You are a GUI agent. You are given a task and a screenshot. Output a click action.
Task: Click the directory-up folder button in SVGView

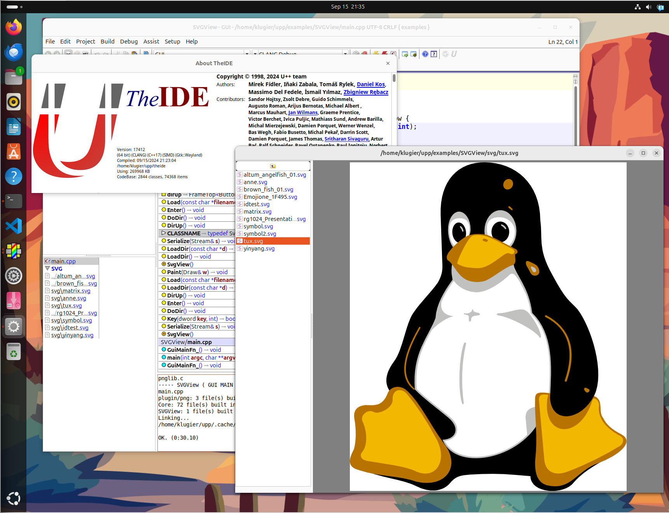[273, 166]
